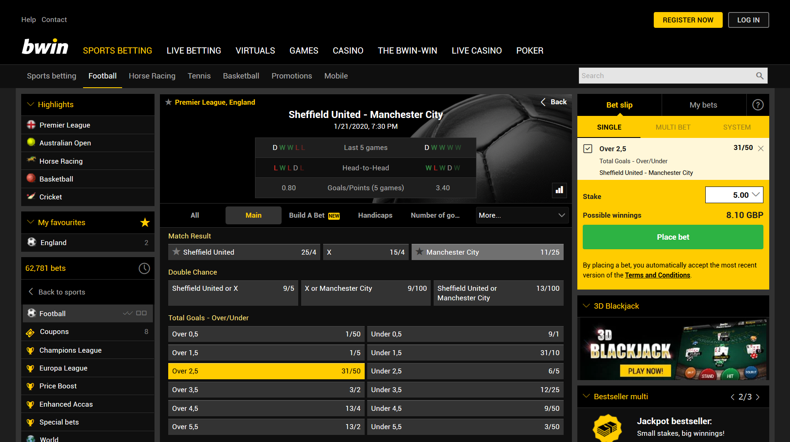Open the My bets tab
This screenshot has height=442, width=790.
pos(703,105)
